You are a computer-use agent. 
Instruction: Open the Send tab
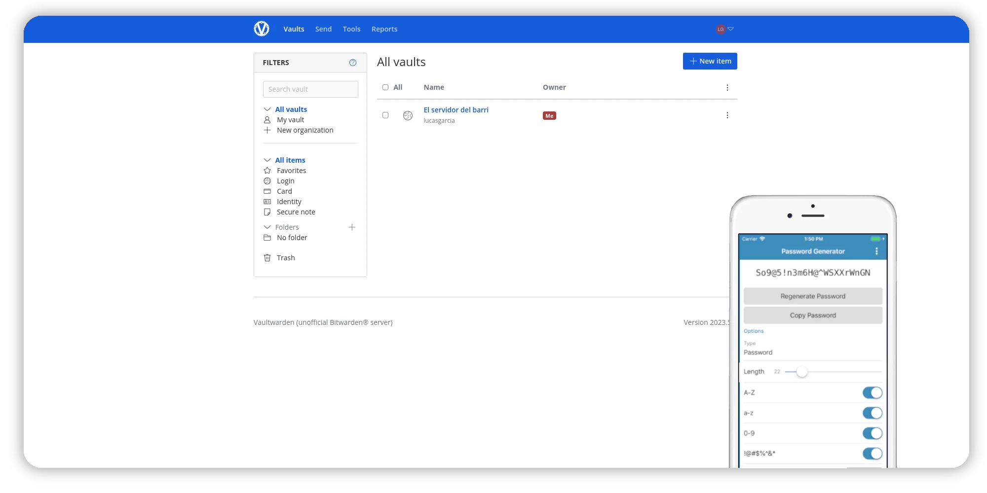[x=323, y=29]
